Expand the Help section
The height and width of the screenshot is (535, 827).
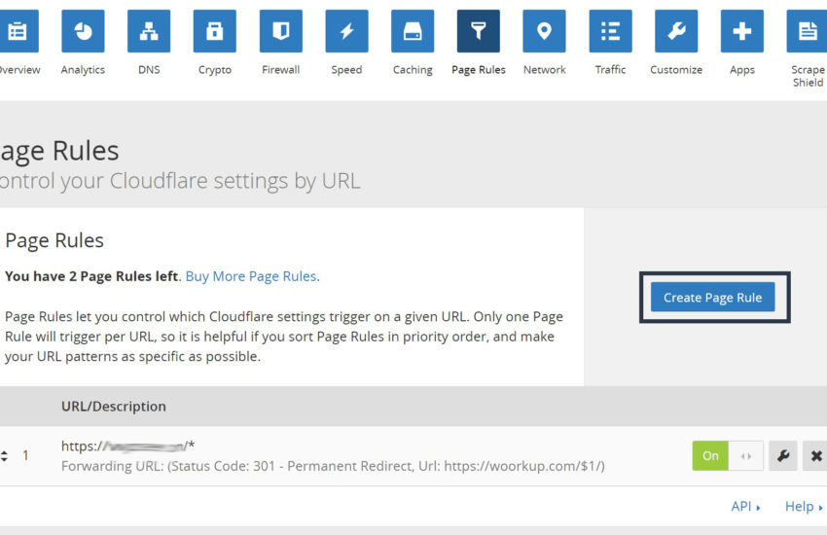tap(803, 506)
